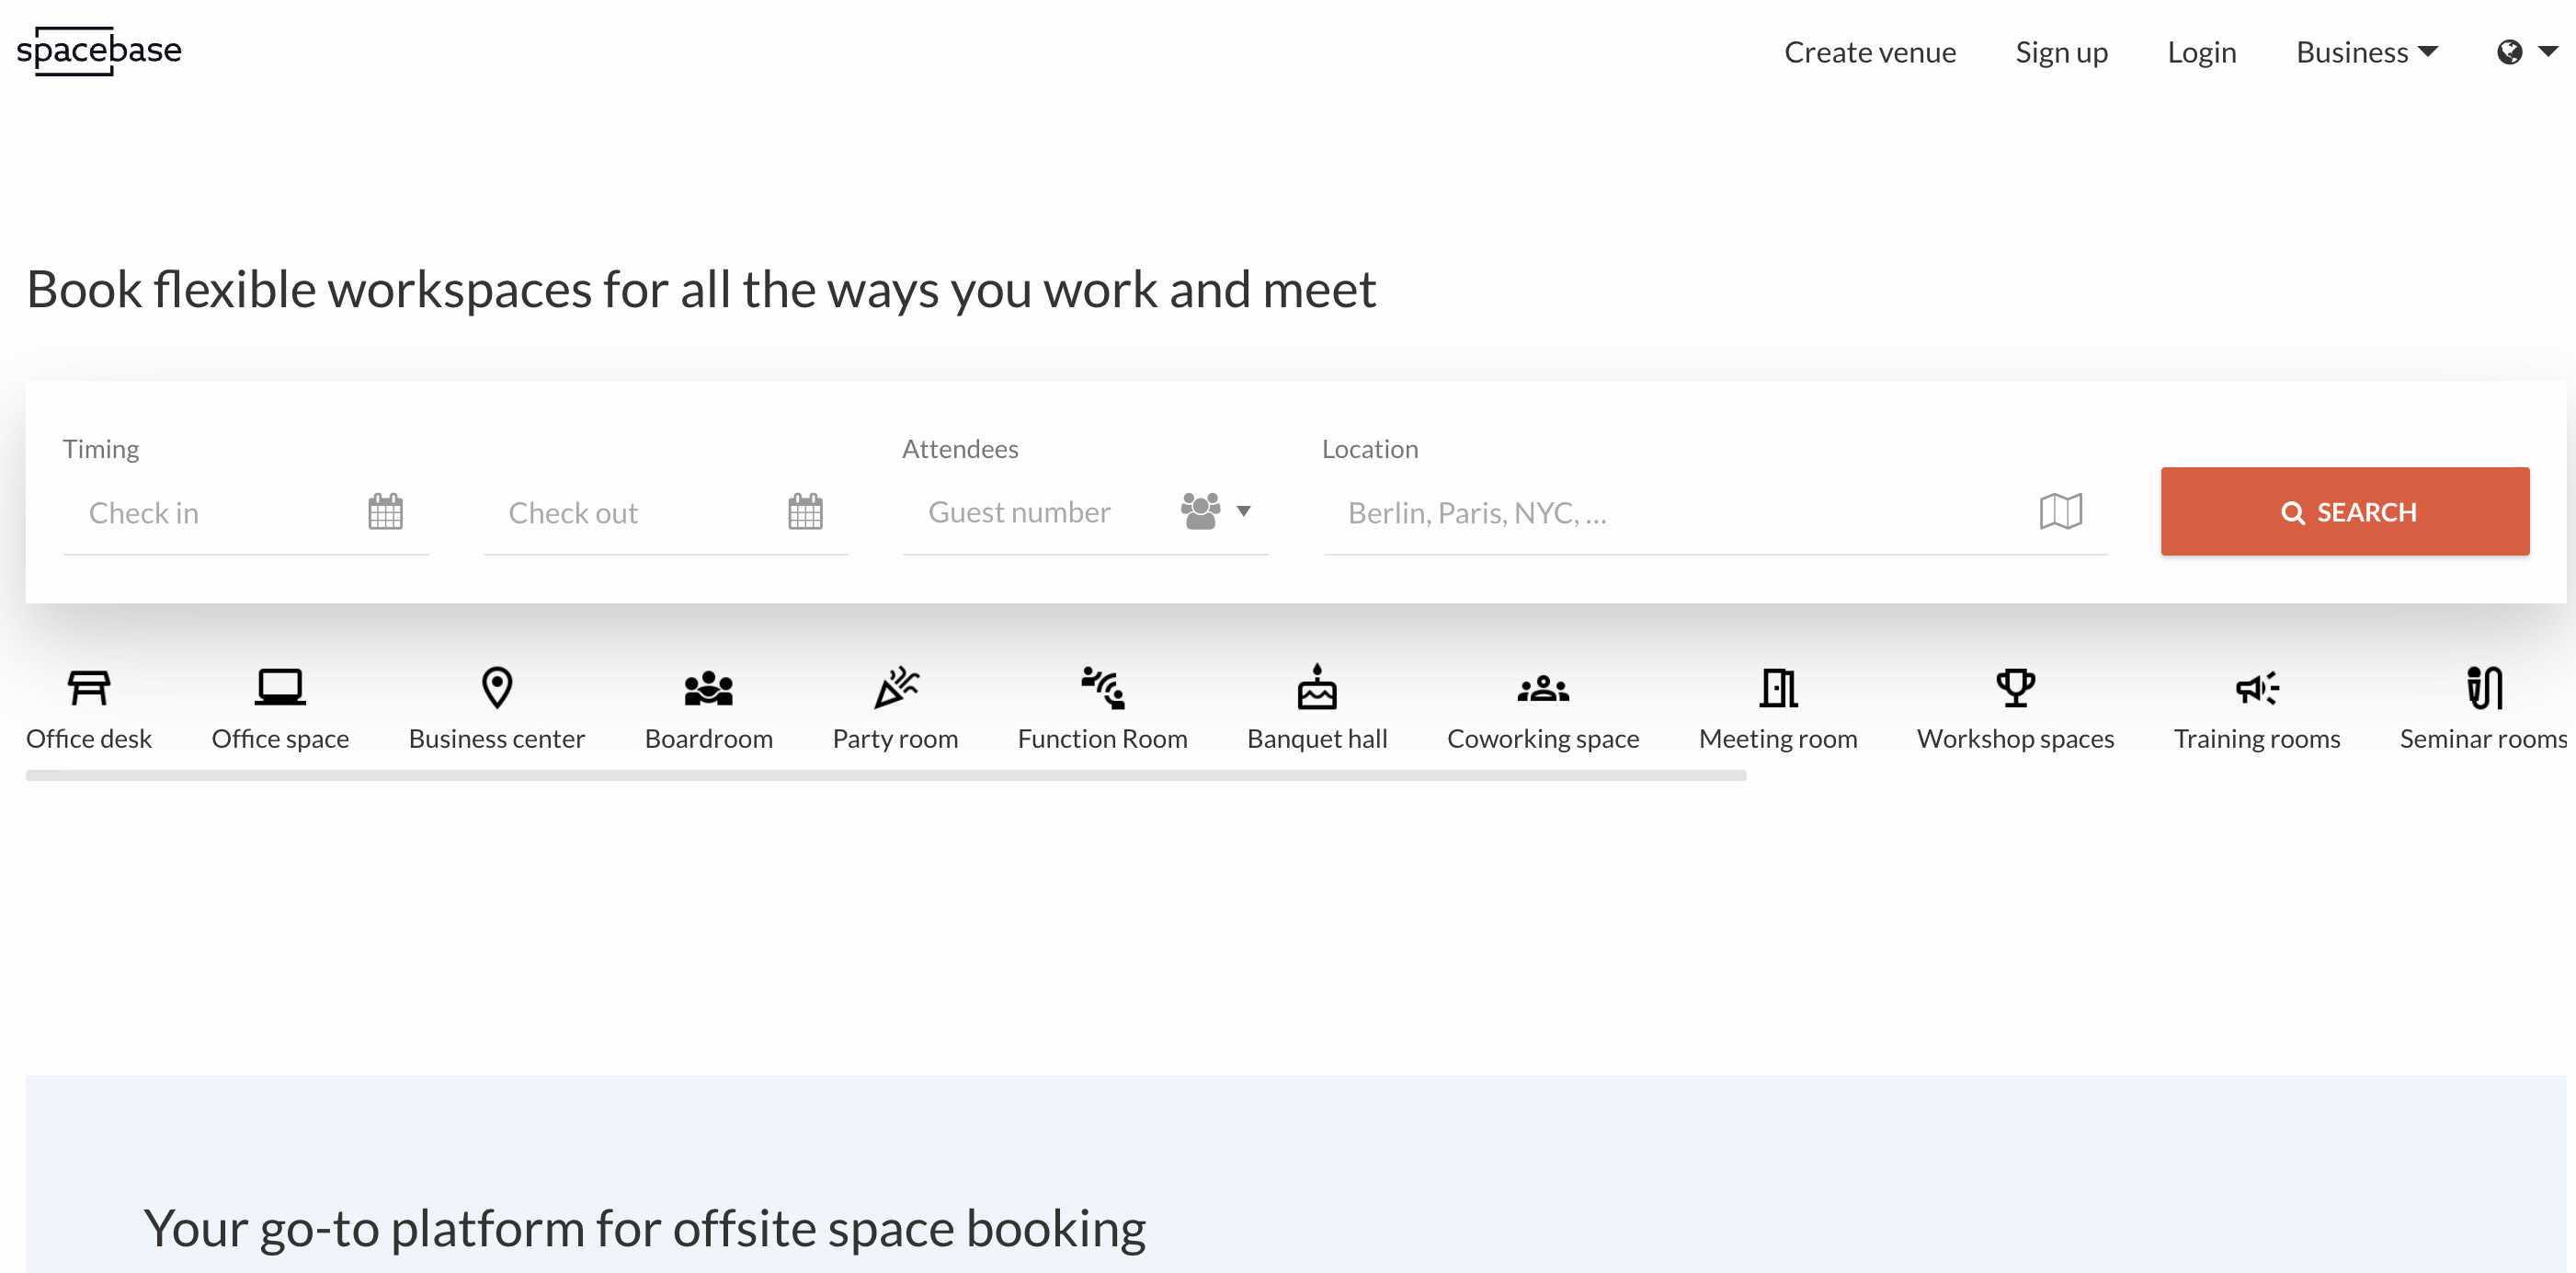Image resolution: width=2576 pixels, height=1273 pixels.
Task: Go to Sign up
Action: [2061, 52]
